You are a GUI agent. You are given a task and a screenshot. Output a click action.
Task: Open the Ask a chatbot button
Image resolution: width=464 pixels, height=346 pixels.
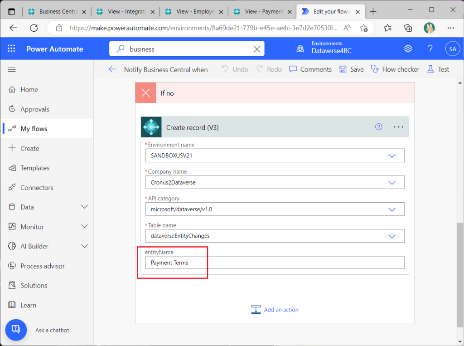pyautogui.click(x=16, y=330)
